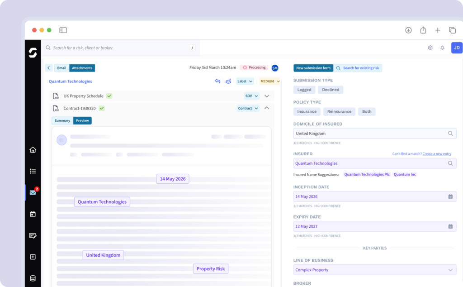Screen dimensions: 463x287
Task: Collapse the Contract-1939320 attachment row
Action: pos(267,108)
